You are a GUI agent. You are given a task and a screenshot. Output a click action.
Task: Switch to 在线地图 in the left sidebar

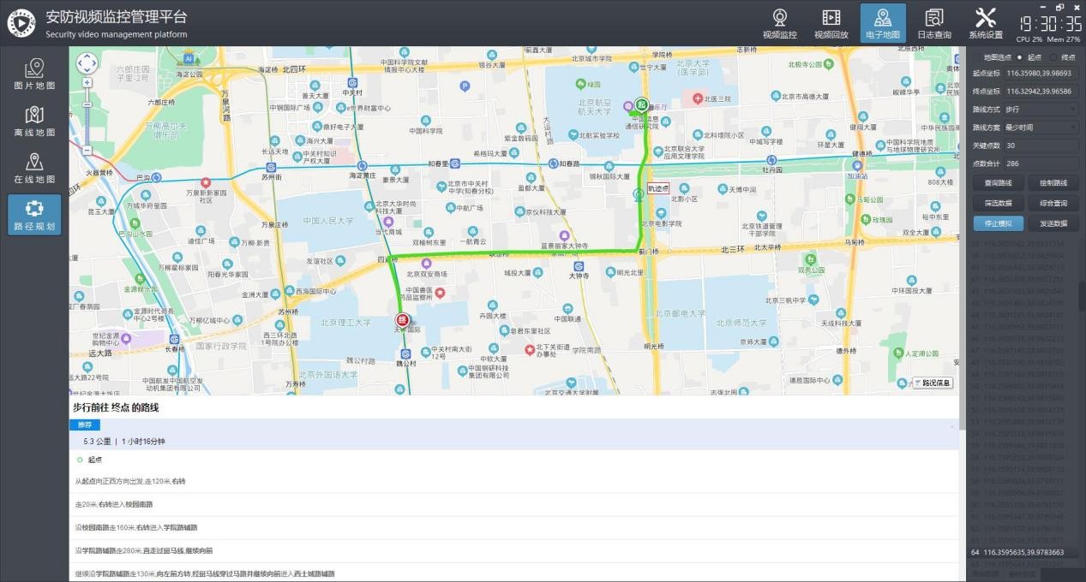click(x=34, y=168)
